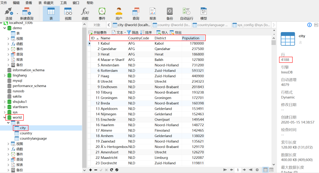Open the 查询 query toolbar icon

coord(136,14)
